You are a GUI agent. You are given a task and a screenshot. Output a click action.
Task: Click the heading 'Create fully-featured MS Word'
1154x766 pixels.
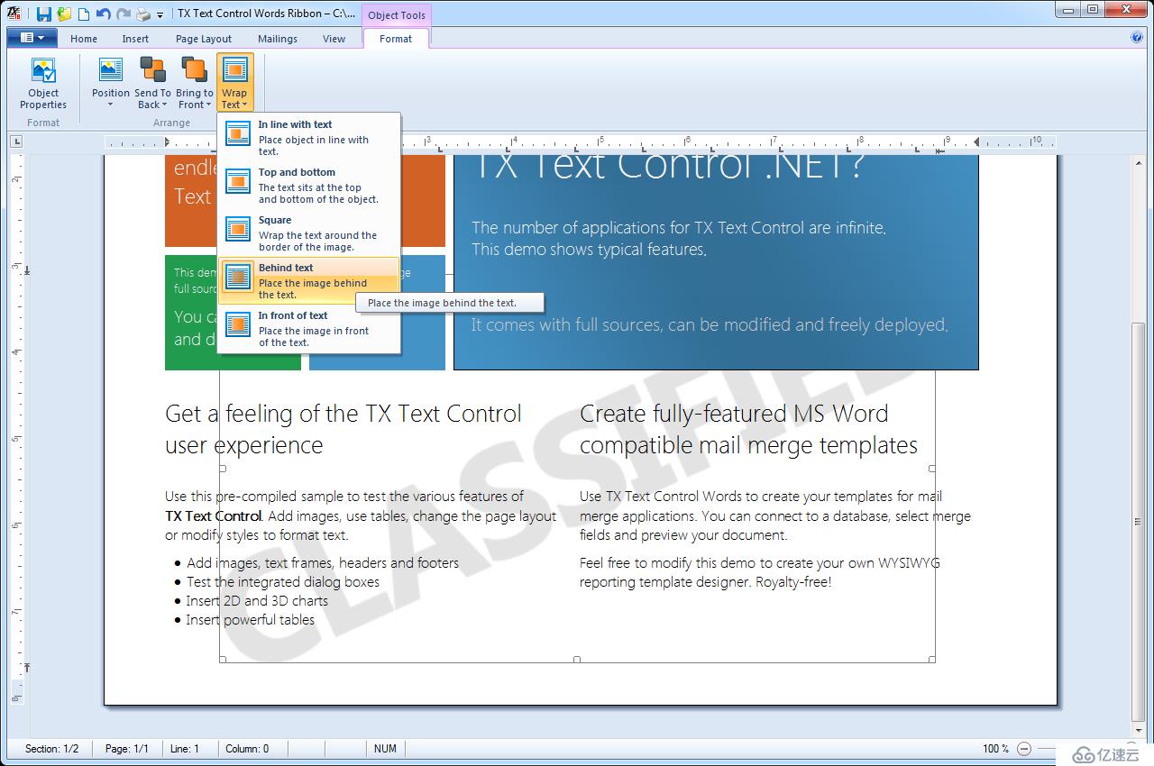click(734, 414)
